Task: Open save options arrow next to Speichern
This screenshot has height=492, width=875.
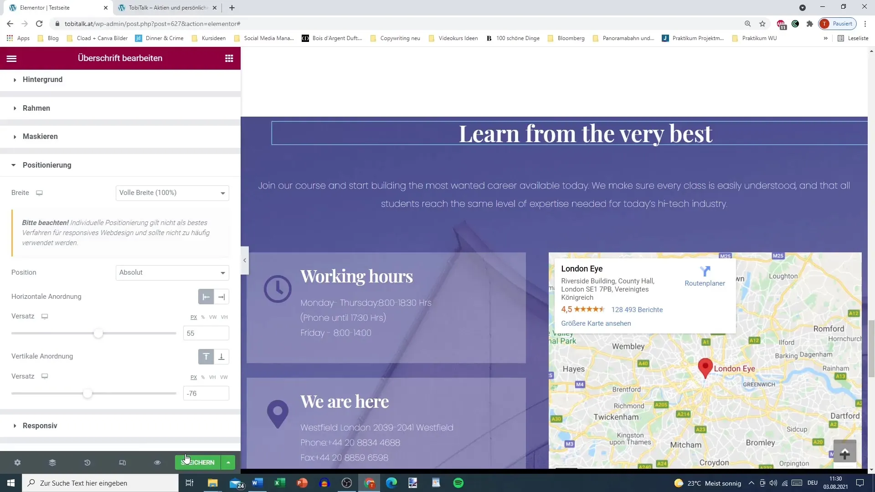Action: tap(228, 462)
